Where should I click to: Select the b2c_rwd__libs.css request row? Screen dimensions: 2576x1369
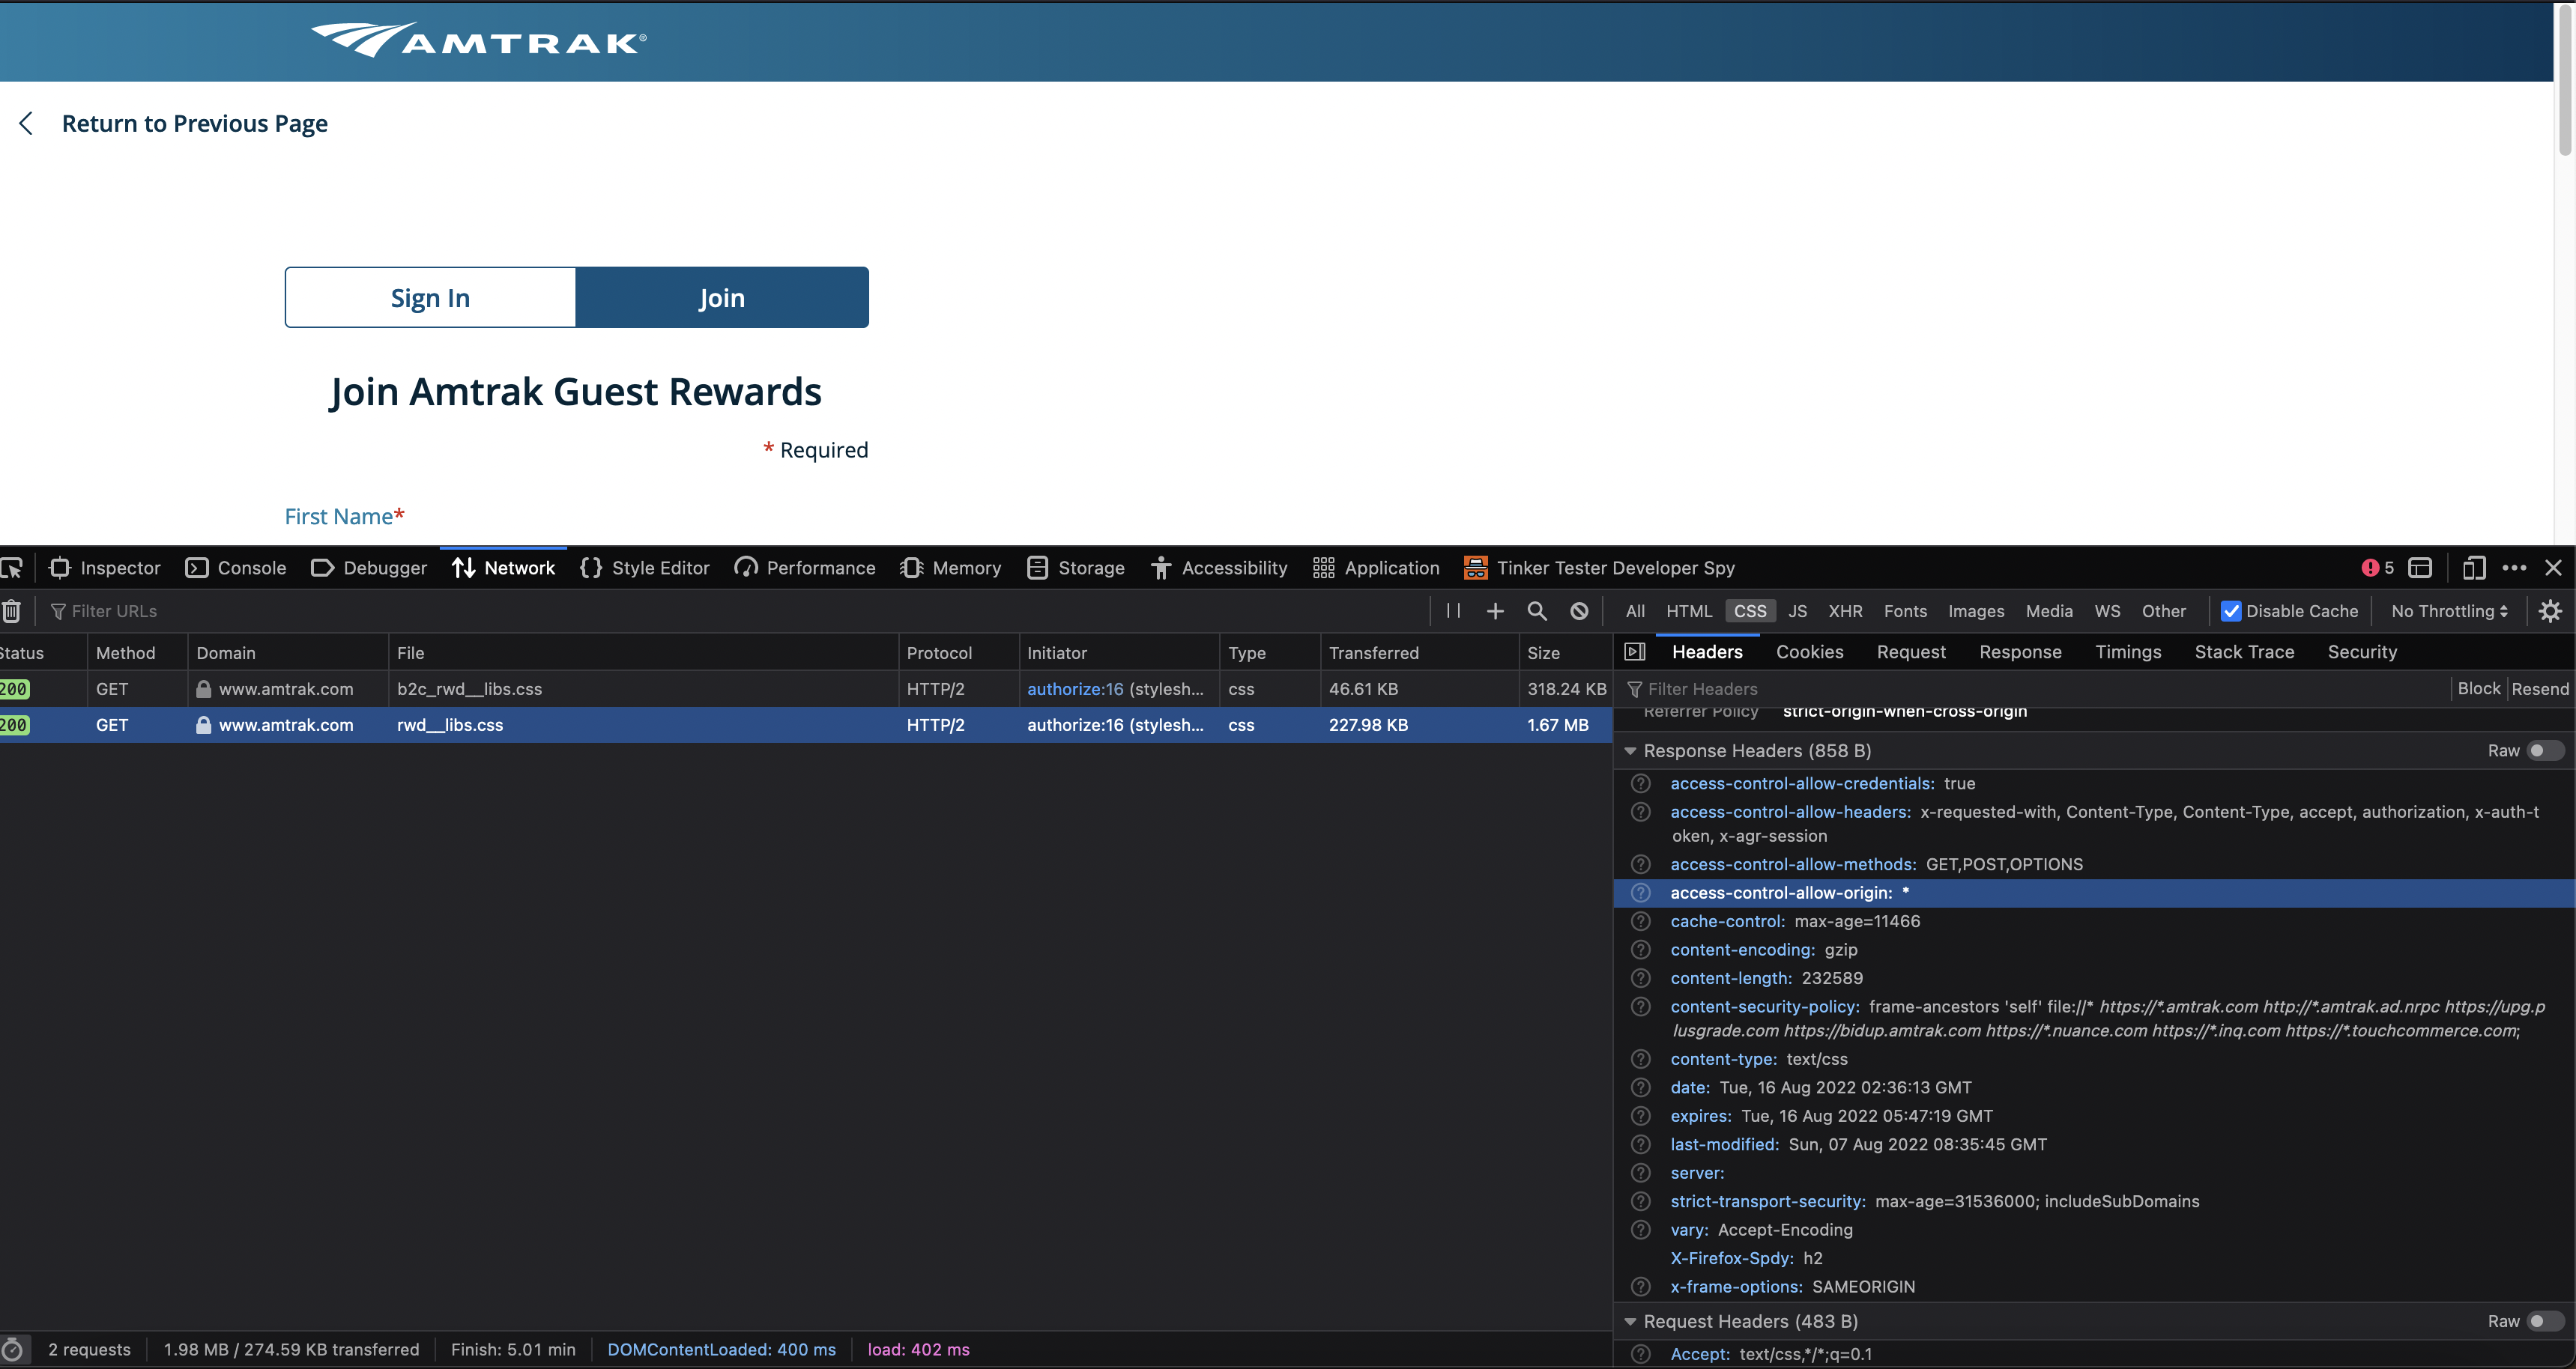805,690
